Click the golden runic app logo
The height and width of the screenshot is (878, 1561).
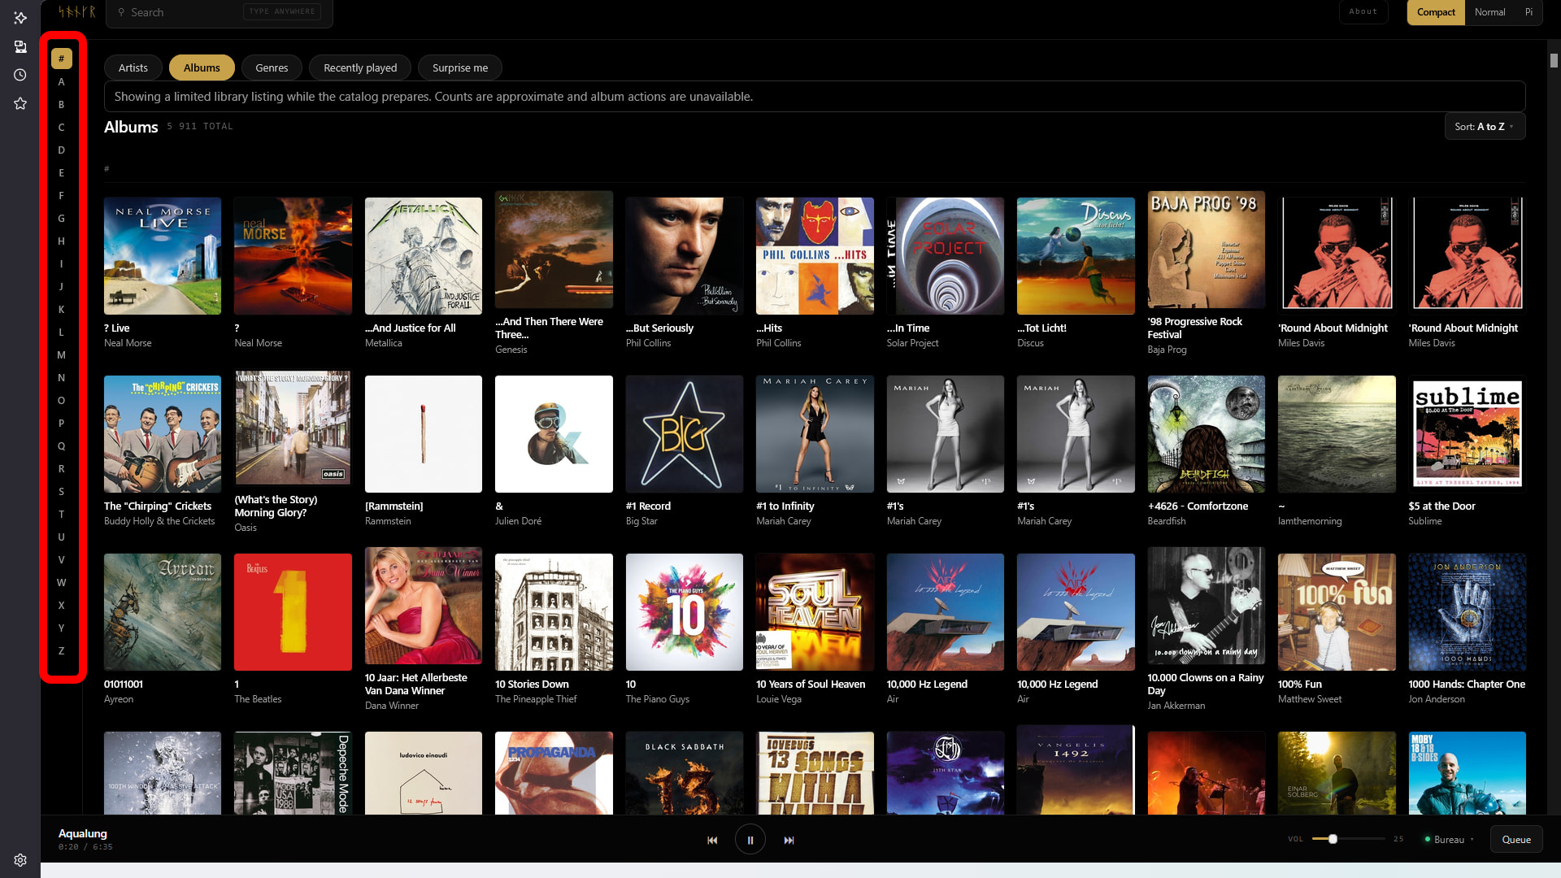pos(76,12)
